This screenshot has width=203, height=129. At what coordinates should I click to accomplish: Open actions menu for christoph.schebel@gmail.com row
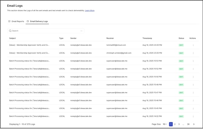[x=193, y=53]
